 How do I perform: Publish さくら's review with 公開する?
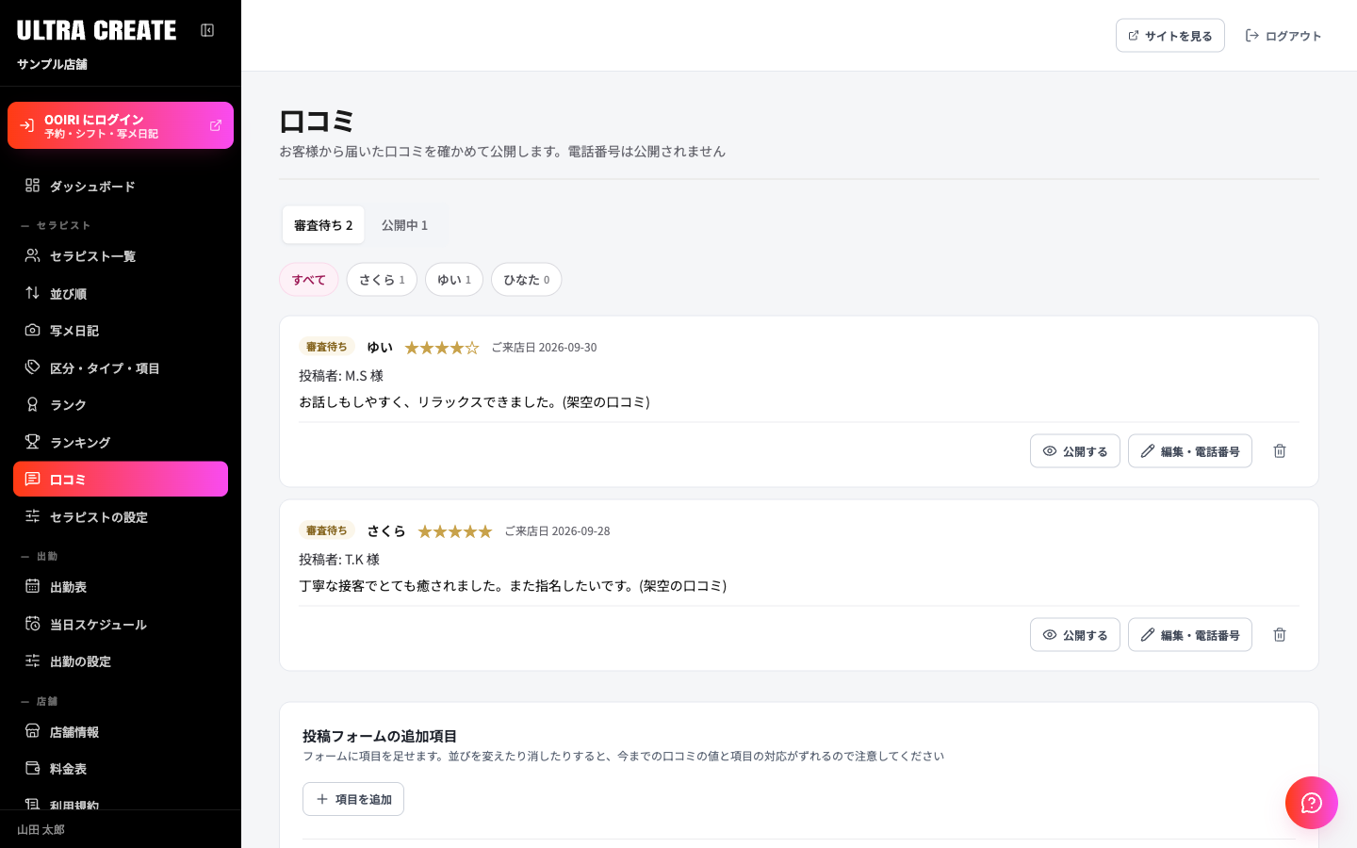point(1075,635)
